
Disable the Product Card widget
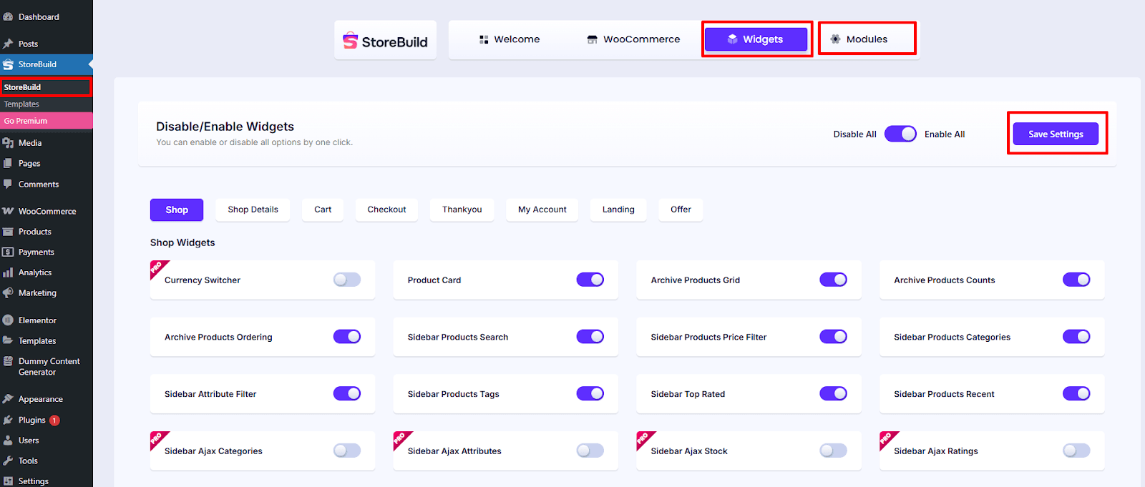pyautogui.click(x=590, y=280)
